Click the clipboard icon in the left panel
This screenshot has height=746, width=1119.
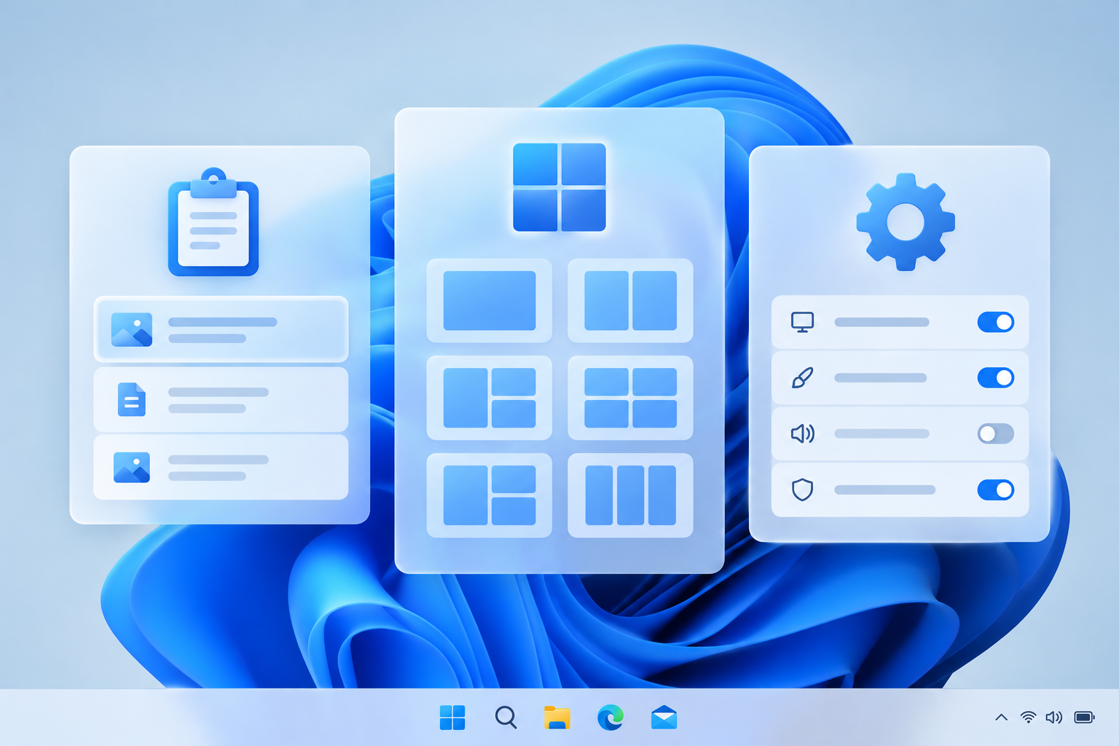(x=213, y=222)
